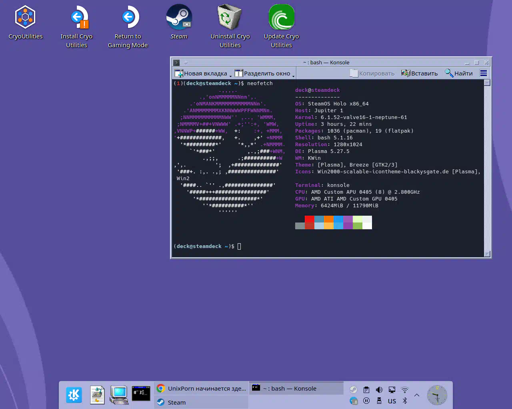Open the CryoUtilities desktop icon
The width and height of the screenshot is (512, 409).
[25, 18]
